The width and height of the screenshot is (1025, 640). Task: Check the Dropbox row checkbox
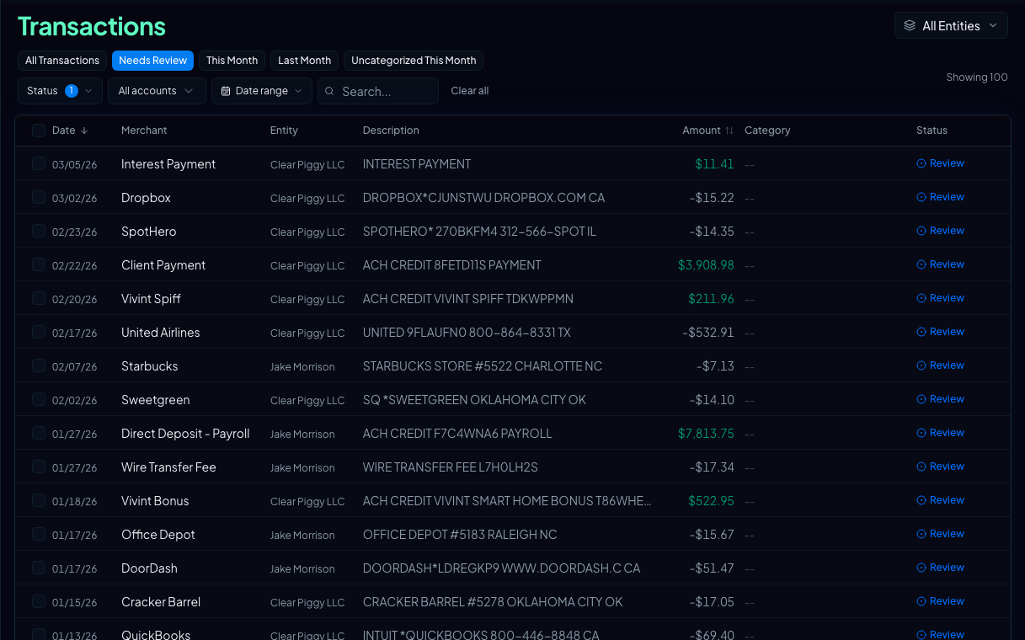pyautogui.click(x=39, y=197)
